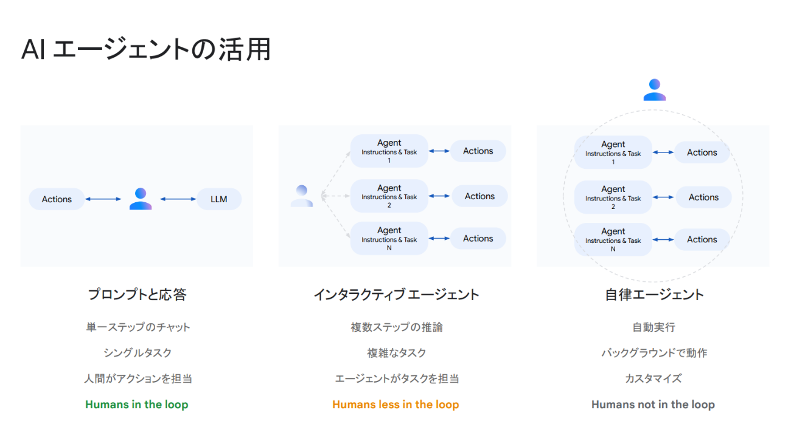The image size is (791, 444).
Task: Click the "バックグラウンドで動作" text
Action: [x=654, y=353]
